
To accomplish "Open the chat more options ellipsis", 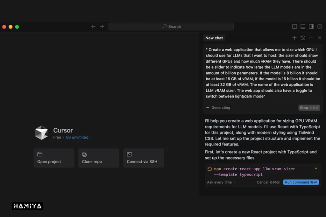I will (311, 38).
